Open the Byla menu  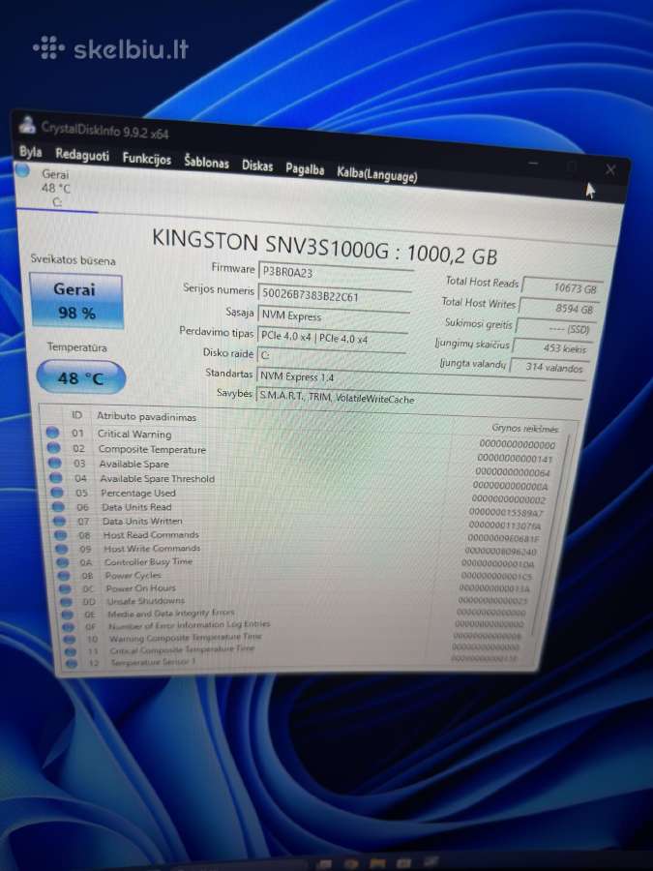point(30,152)
